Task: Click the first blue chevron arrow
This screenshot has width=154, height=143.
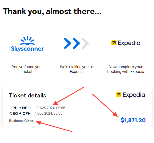Action: tap(68, 43)
